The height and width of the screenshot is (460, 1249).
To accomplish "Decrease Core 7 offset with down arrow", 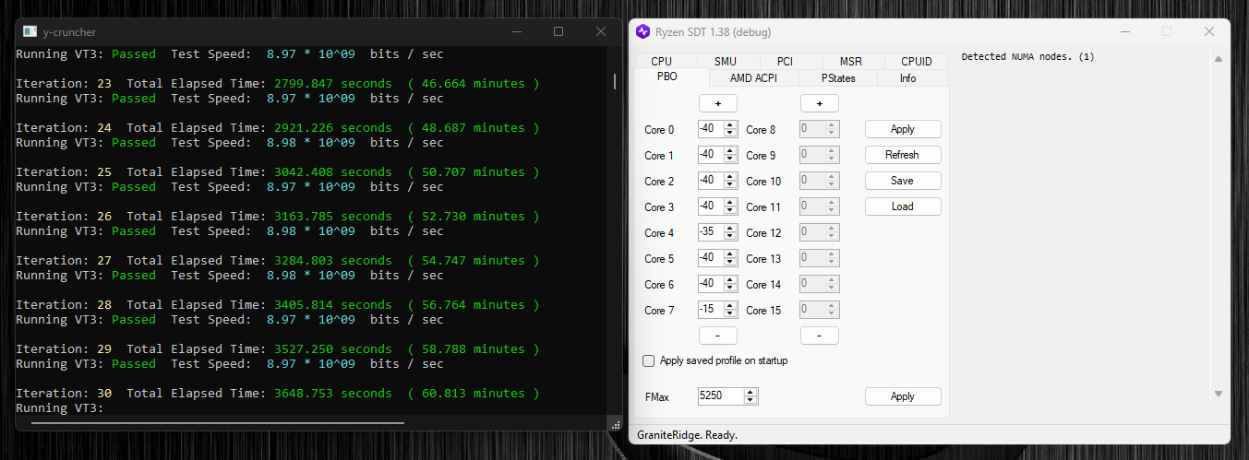I will point(730,314).
